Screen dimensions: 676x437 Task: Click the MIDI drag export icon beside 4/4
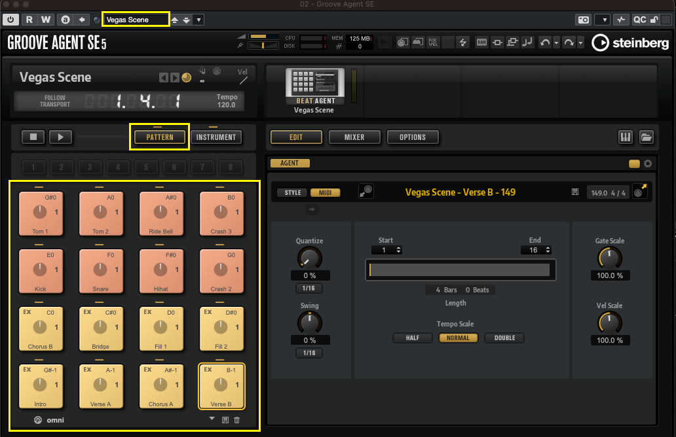pyautogui.click(x=639, y=192)
